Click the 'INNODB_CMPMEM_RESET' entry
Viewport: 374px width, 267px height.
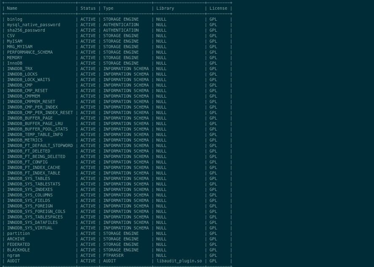click(31, 102)
